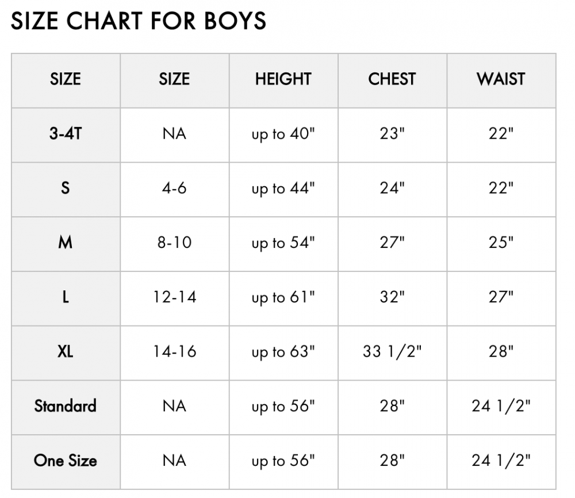Click the Standard size row label

pyautogui.click(x=66, y=406)
